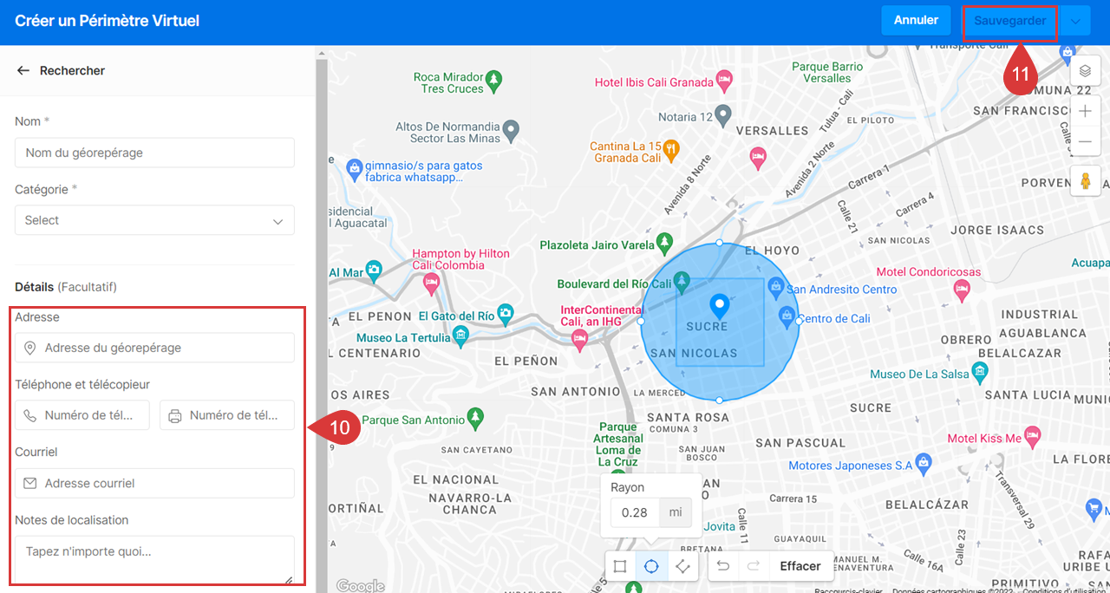Click the circle's left radius handle

pyautogui.click(x=641, y=321)
